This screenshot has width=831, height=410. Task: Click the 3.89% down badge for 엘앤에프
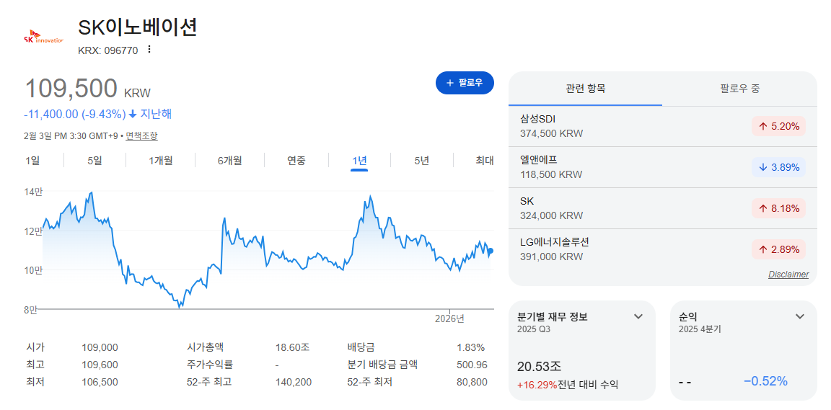pyautogui.click(x=778, y=167)
